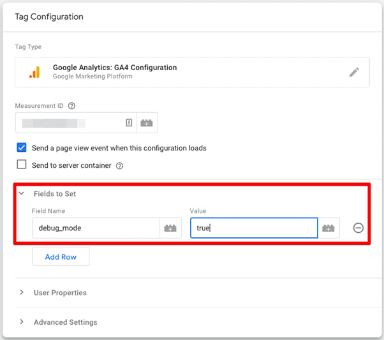The image size is (384, 340).
Task: Click the debug_mode Field Name input
Action: [x=96, y=228]
